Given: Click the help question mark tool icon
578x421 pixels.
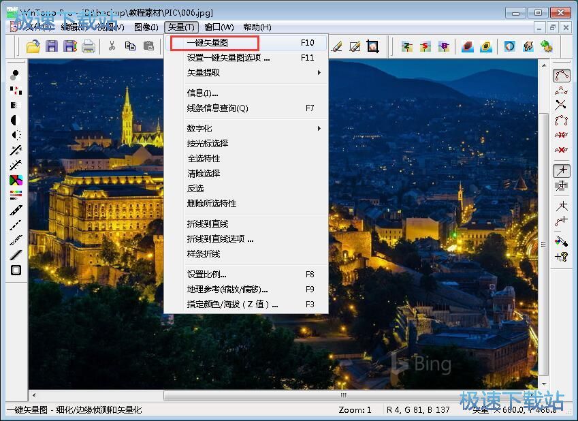Looking at the screenshot, I should click(x=561, y=256).
